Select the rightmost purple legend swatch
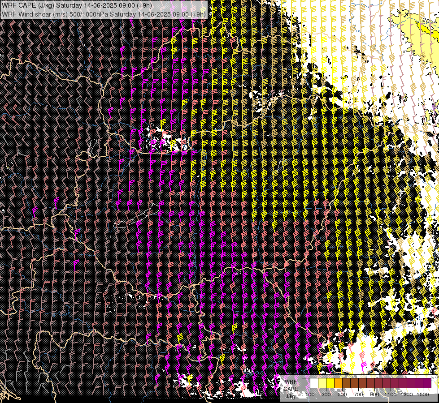Viewport: 439px width, 403px height. (427, 383)
